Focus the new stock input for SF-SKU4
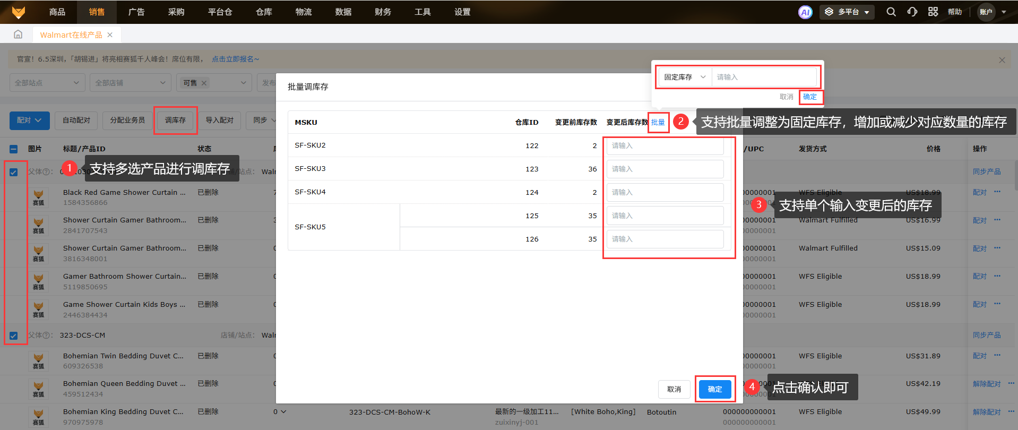Screen dimensions: 1018x430 (665, 192)
